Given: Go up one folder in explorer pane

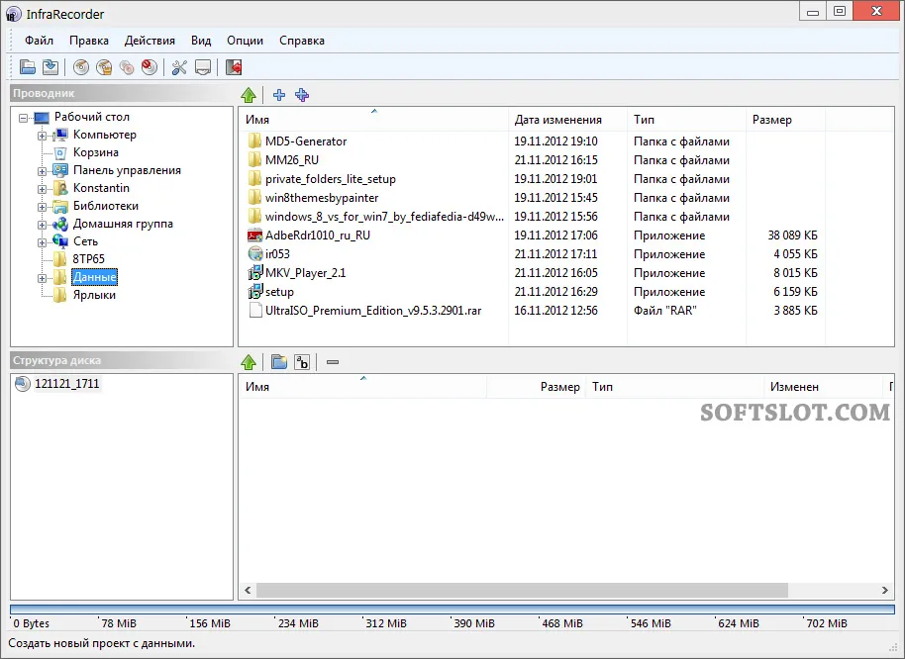Looking at the screenshot, I should (249, 95).
